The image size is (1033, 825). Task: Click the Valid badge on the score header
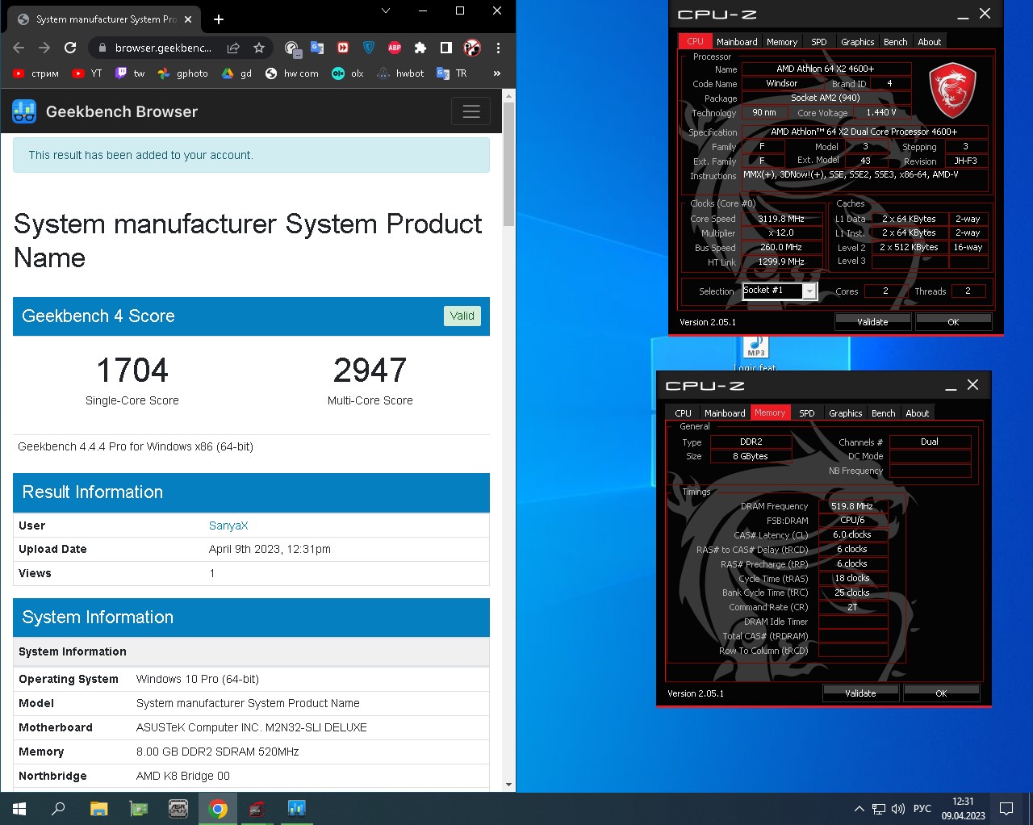[x=462, y=316]
